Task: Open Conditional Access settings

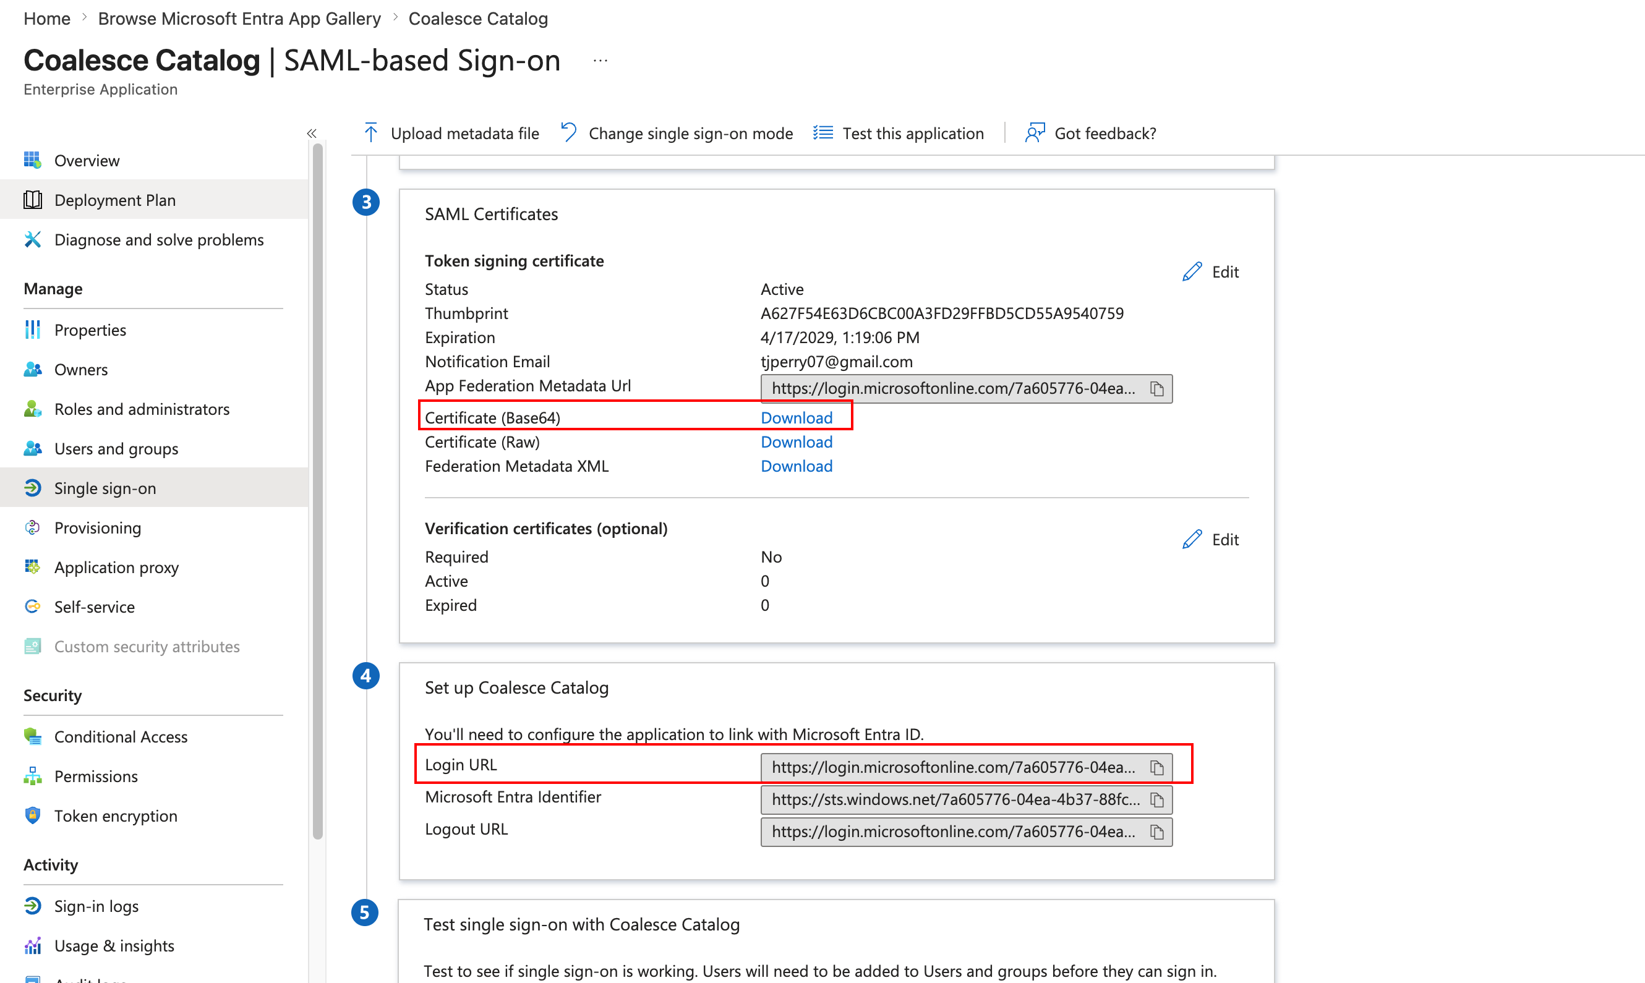Action: [121, 736]
